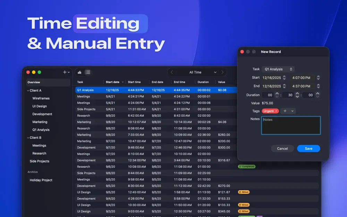Increment the duration minutes stepper

point(297,93)
